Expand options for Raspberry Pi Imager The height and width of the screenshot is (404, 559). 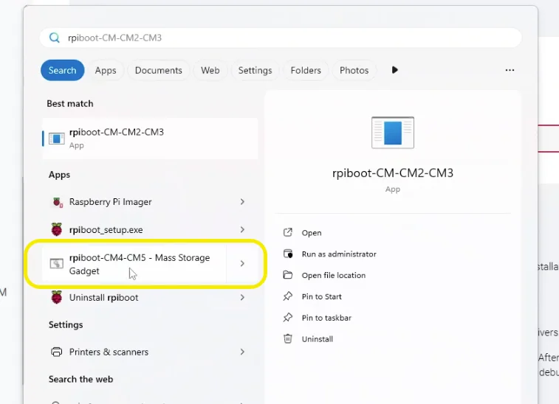[242, 202]
